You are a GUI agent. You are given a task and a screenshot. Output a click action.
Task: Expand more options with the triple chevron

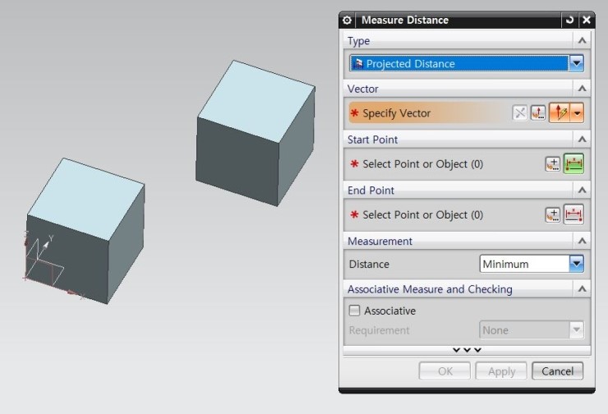click(x=466, y=350)
